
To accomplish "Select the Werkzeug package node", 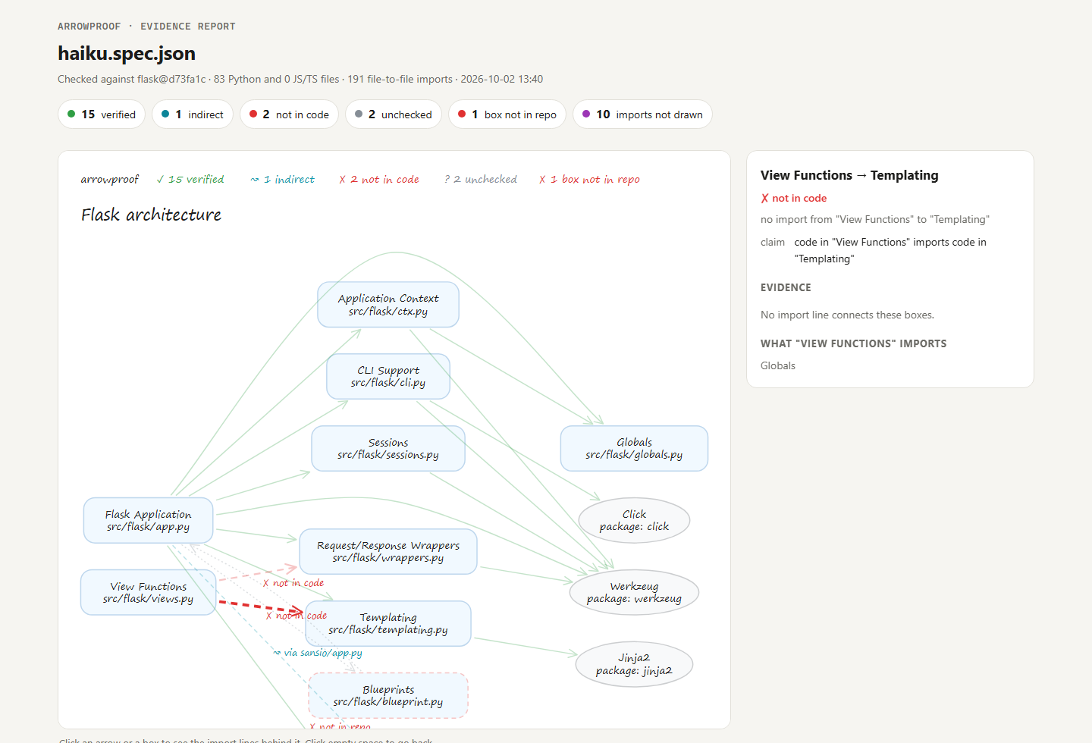I will (x=634, y=592).
